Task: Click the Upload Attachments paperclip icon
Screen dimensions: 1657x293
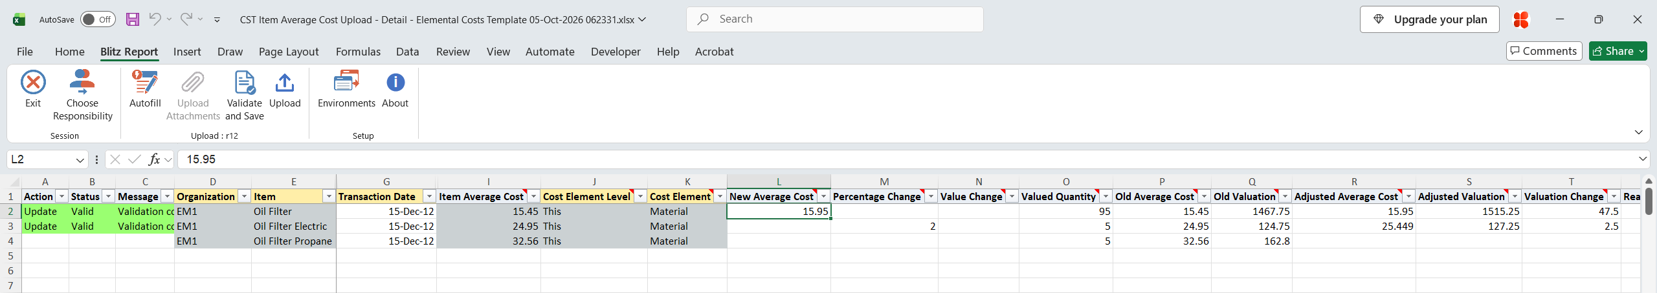Action: tap(193, 83)
